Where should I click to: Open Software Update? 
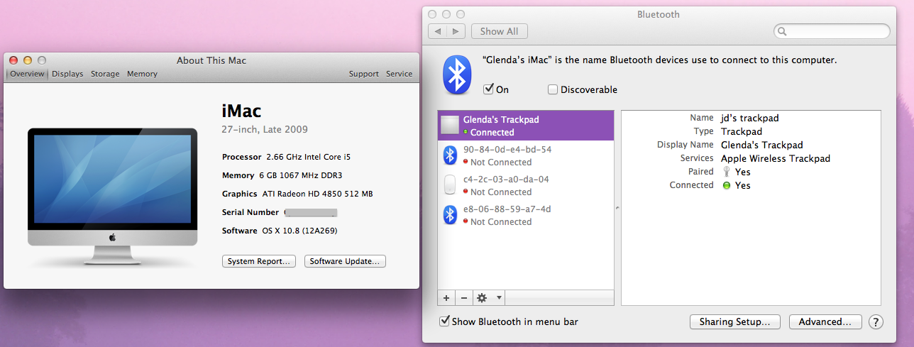pyautogui.click(x=346, y=261)
